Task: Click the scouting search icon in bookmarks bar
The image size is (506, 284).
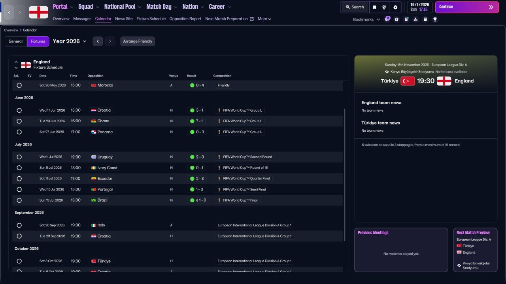Action: click(x=415, y=19)
